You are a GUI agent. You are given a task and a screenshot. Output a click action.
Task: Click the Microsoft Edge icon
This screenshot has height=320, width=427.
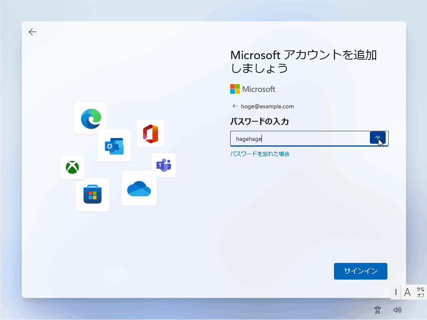click(91, 118)
